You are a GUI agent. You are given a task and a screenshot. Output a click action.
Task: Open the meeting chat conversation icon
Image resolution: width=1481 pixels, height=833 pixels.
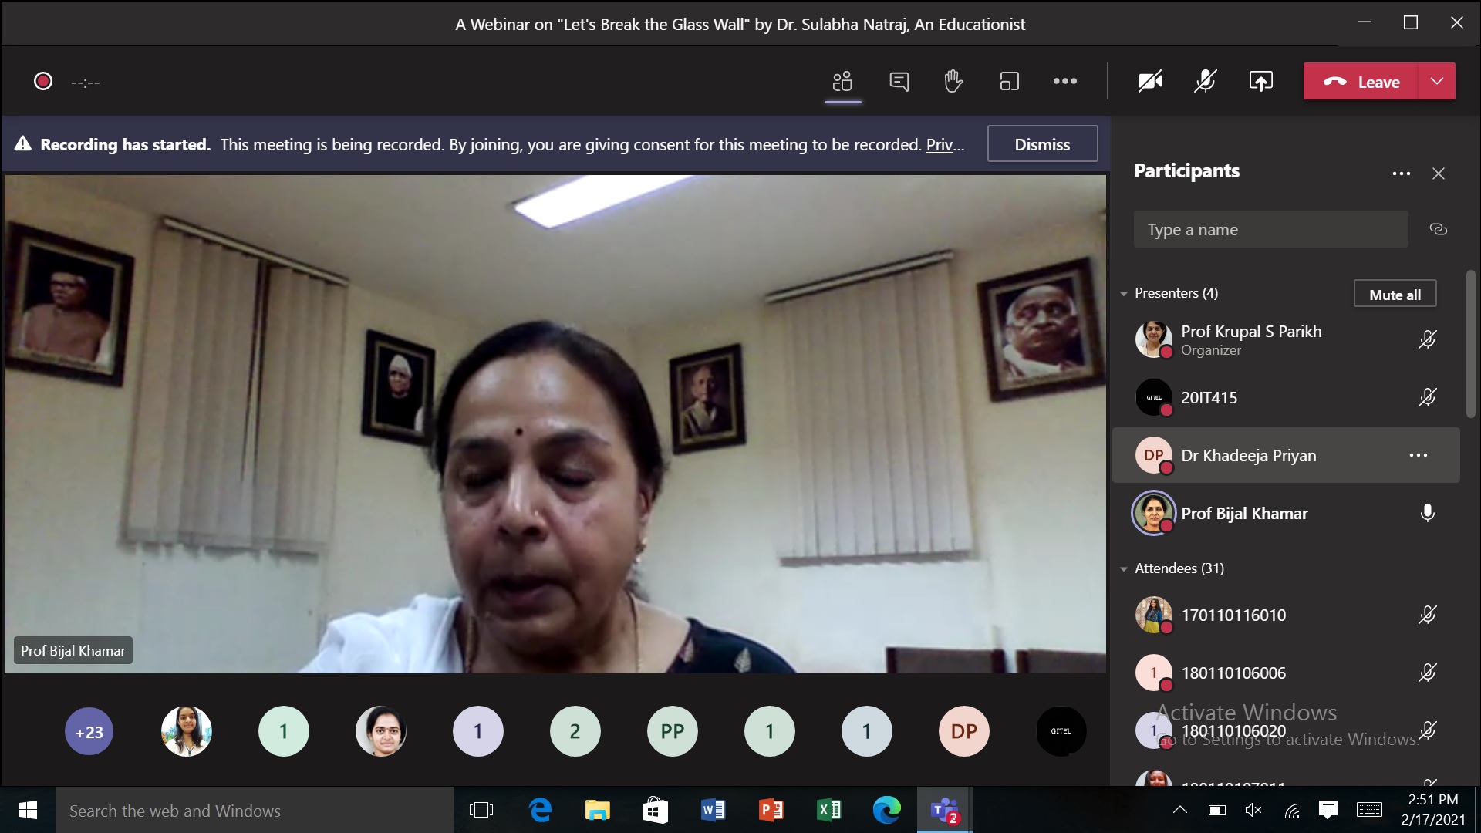[x=899, y=81]
